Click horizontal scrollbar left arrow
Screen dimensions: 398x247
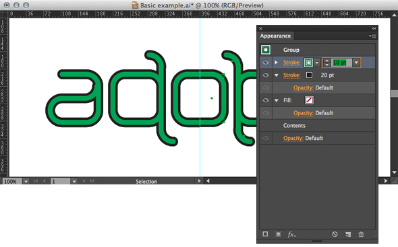208,181
